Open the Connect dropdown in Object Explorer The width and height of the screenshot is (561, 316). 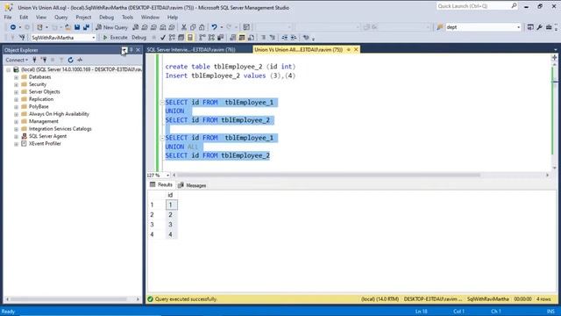click(17, 60)
